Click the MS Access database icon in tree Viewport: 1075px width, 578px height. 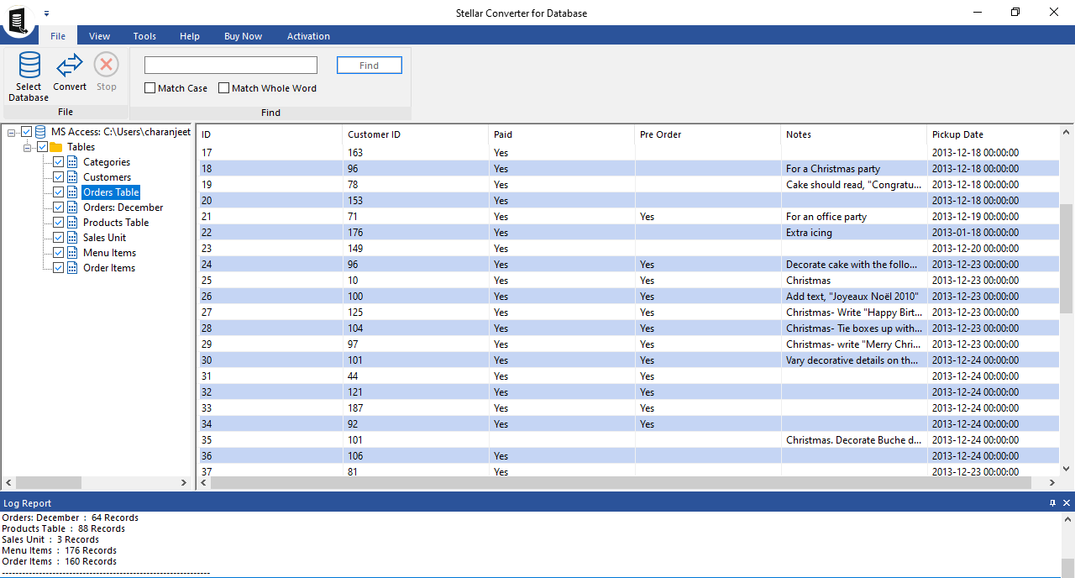click(40, 132)
